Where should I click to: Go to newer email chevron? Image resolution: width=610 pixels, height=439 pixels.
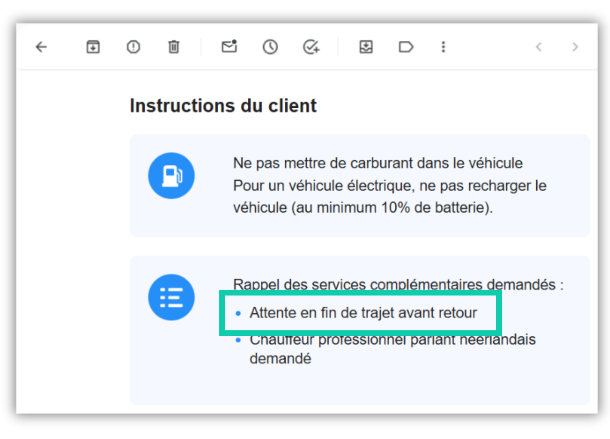tap(539, 47)
